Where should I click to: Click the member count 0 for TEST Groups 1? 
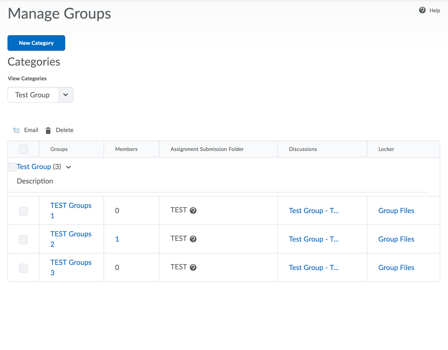[117, 211]
